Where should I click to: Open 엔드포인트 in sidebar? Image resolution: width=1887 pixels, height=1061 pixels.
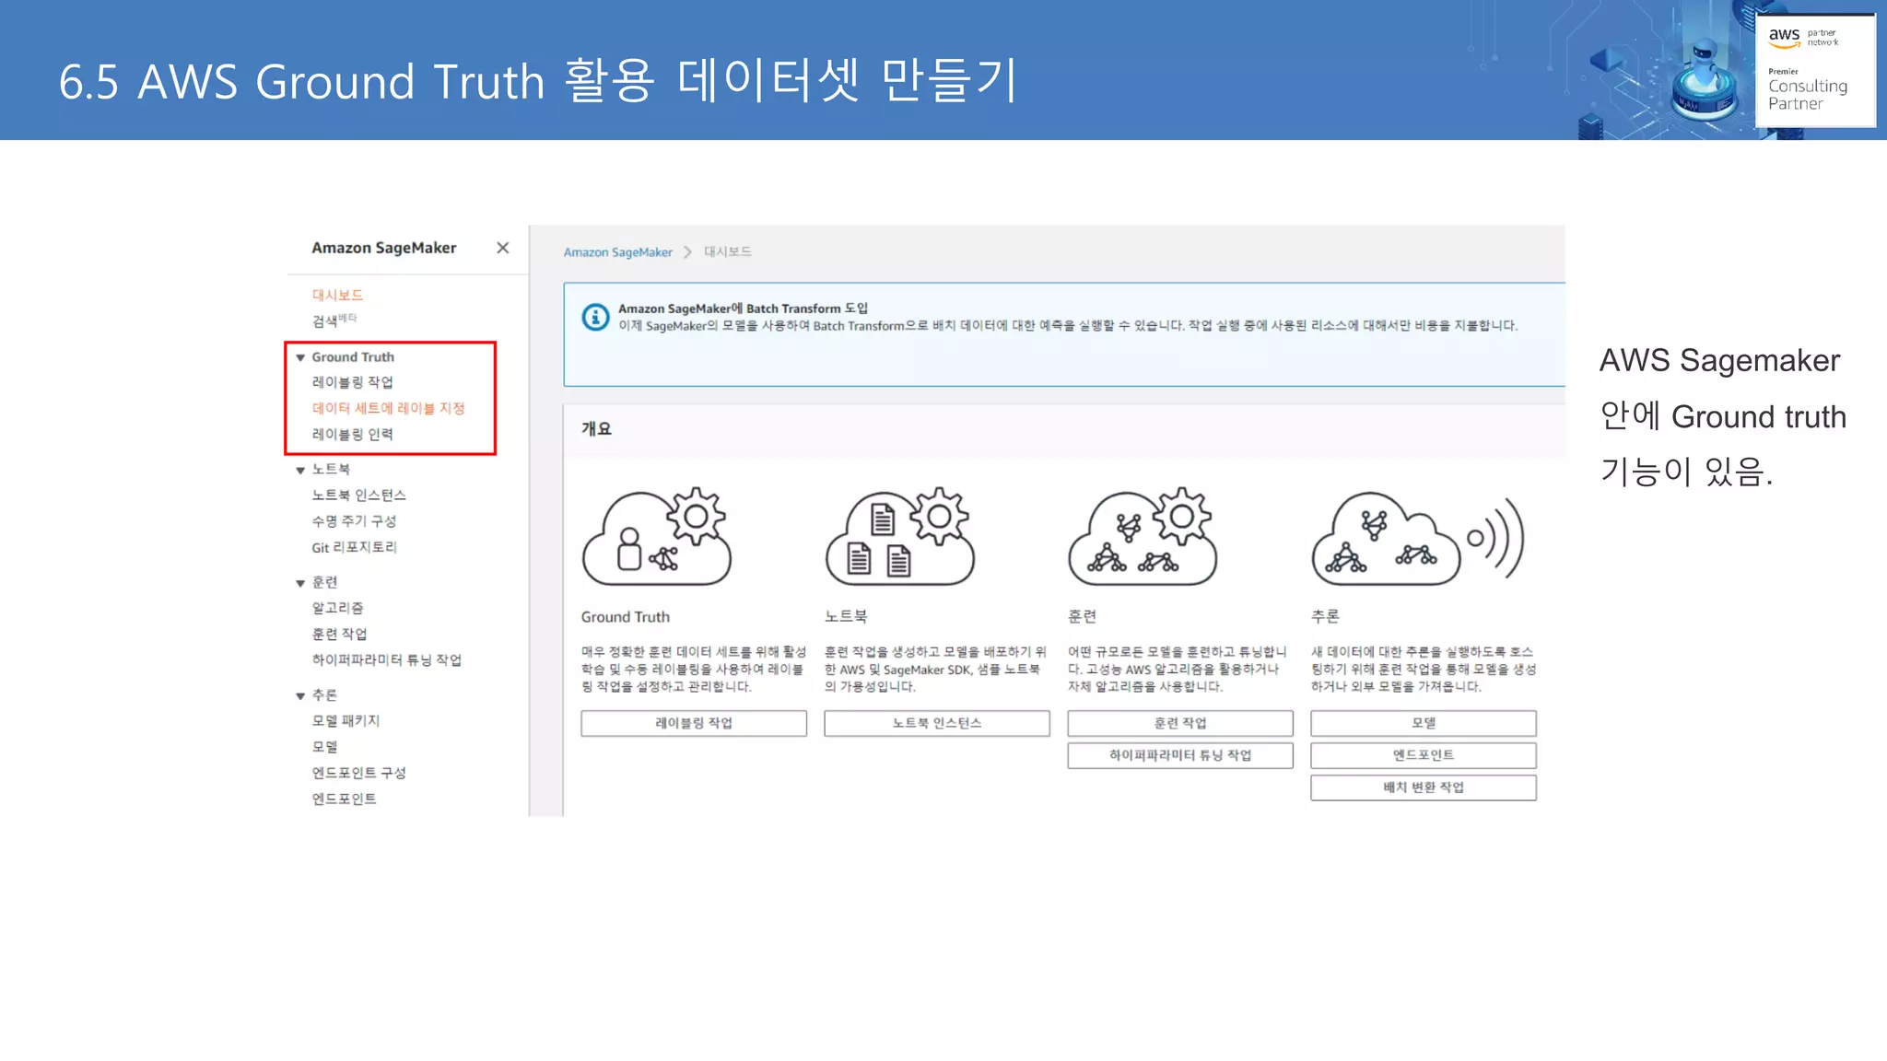(344, 799)
